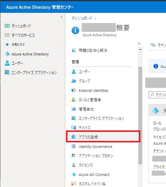Click the diamond icon in the tenant card header

click(155, 110)
